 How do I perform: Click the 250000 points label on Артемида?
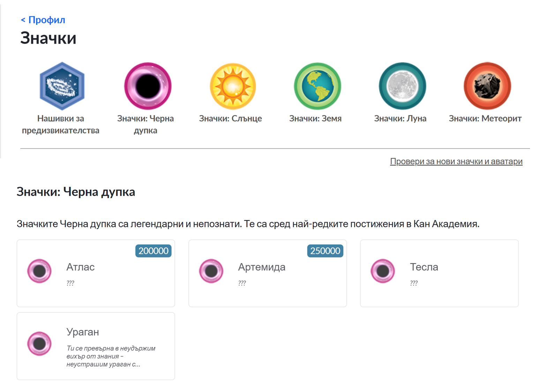click(x=325, y=251)
